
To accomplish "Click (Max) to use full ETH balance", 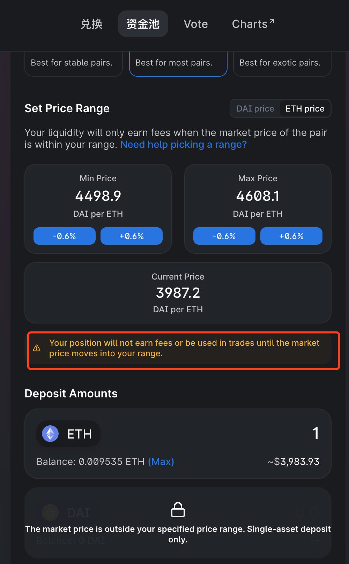I will pos(161,462).
